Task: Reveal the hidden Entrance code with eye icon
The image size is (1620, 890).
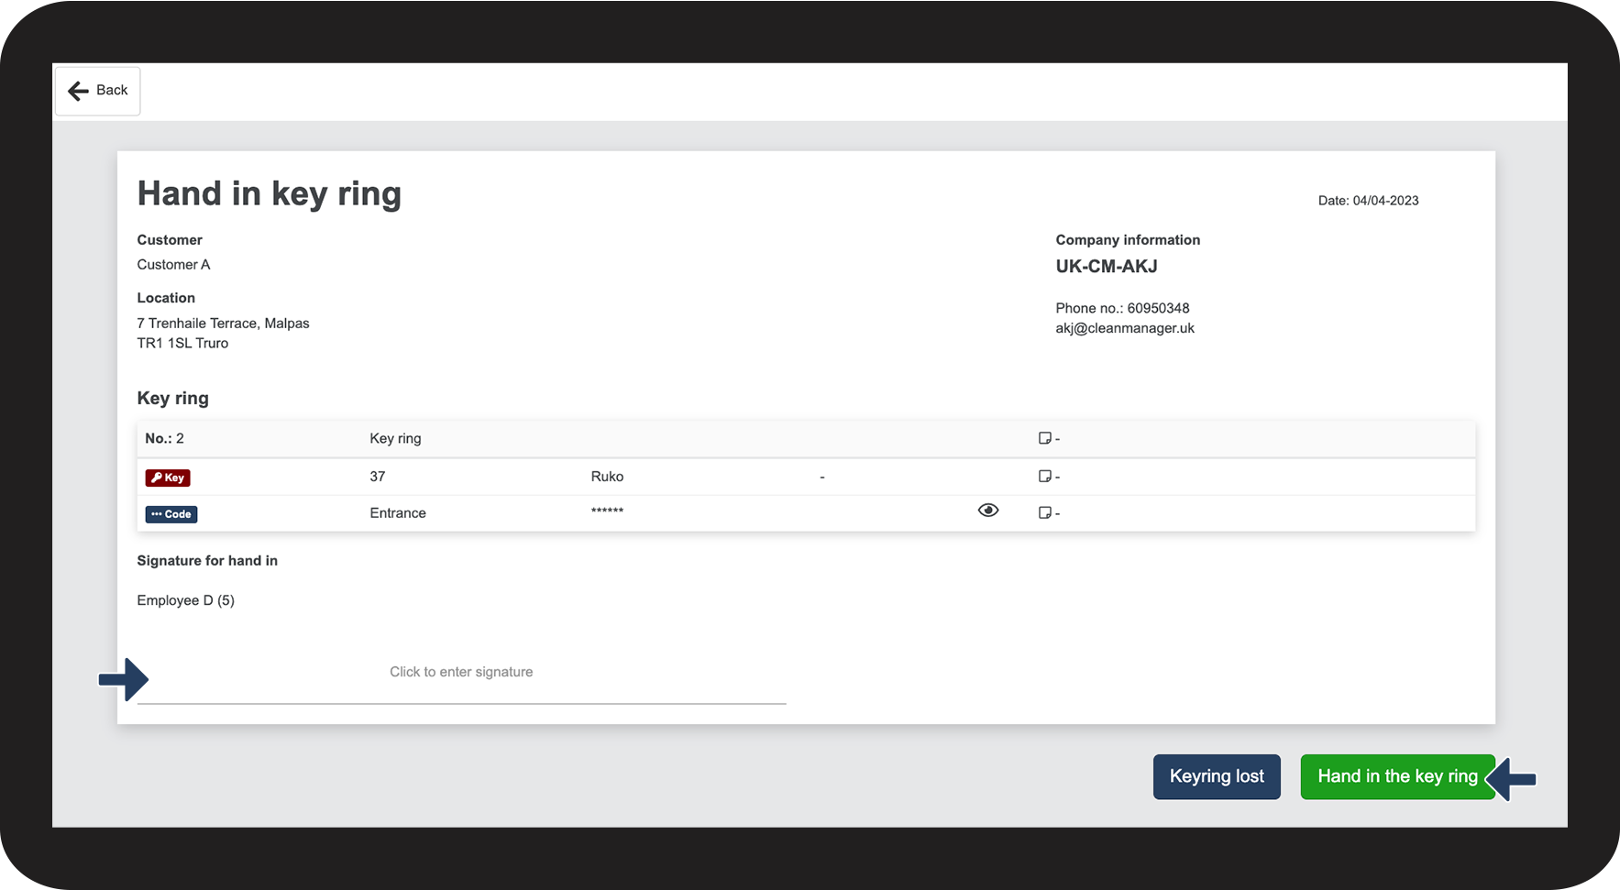Action: [987, 511]
